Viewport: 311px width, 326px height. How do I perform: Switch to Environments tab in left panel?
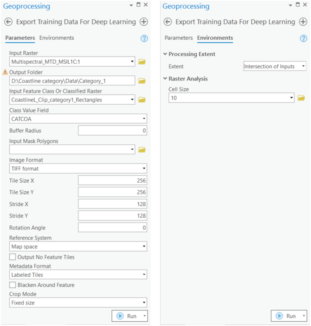[x=57, y=38]
